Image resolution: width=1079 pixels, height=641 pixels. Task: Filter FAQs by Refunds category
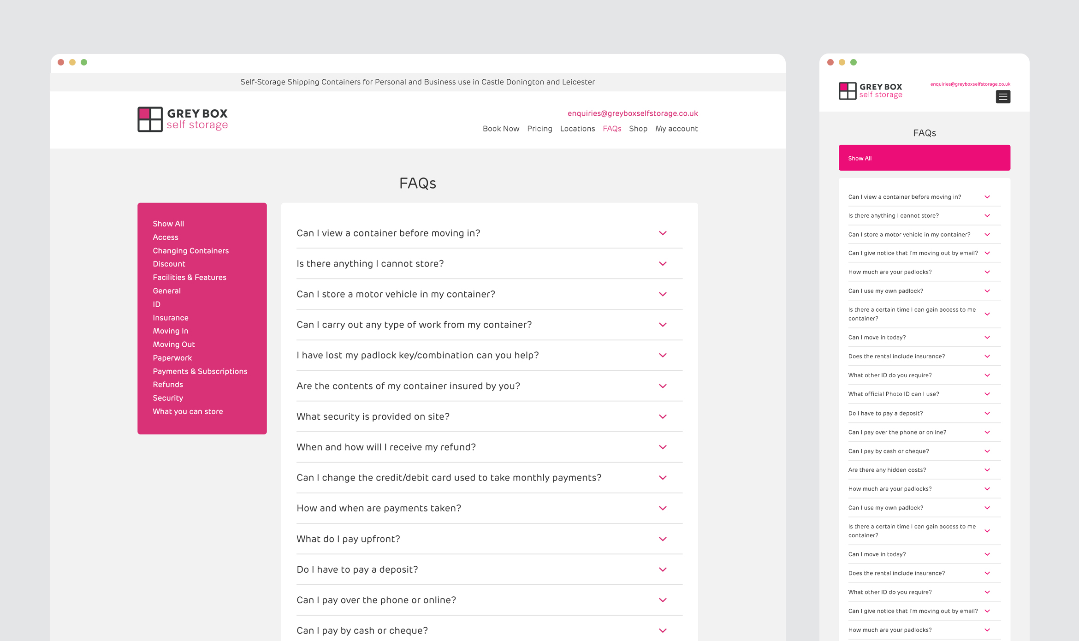click(x=168, y=385)
